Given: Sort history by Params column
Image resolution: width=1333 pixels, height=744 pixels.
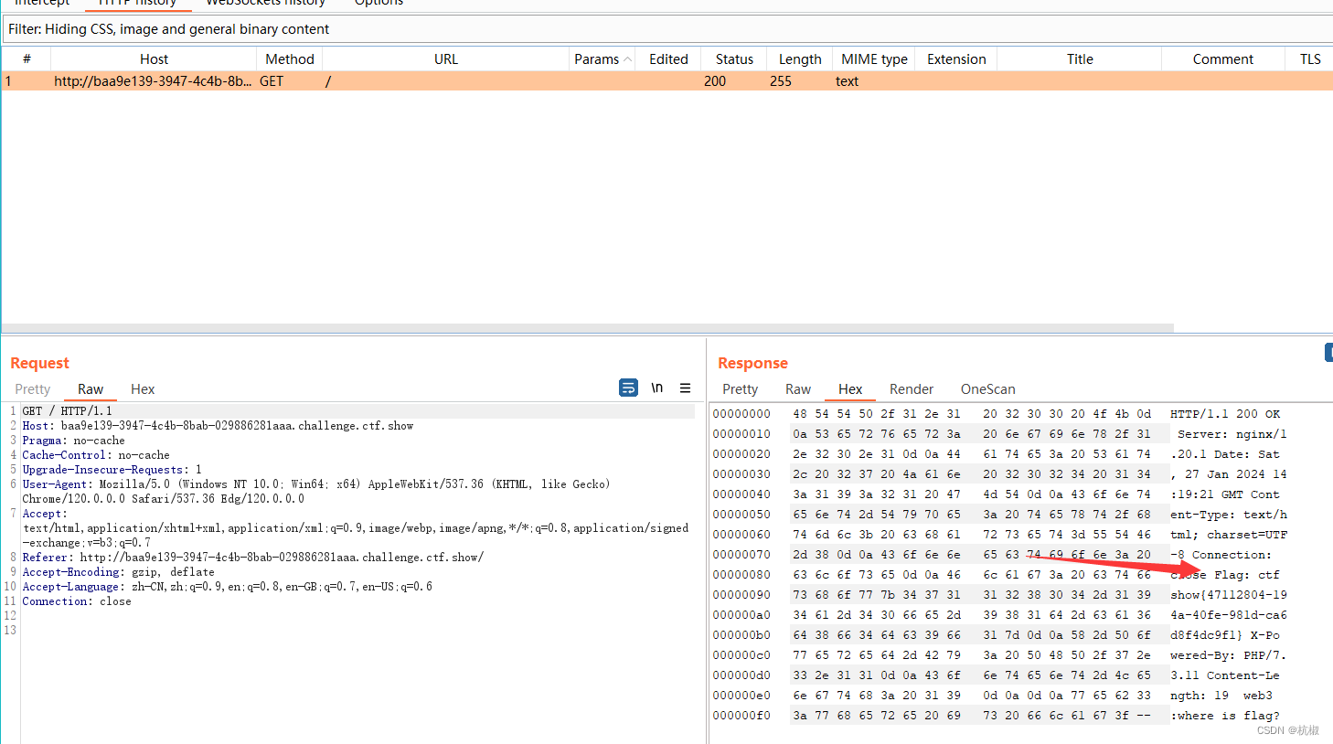Looking at the screenshot, I should pos(603,59).
